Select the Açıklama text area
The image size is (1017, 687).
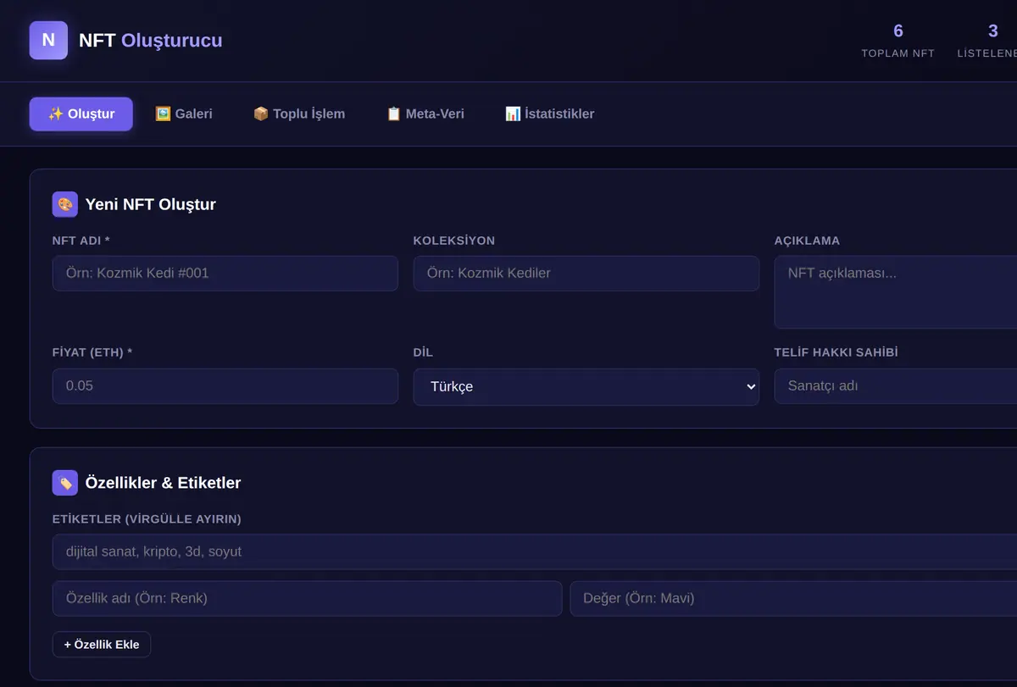[896, 292]
